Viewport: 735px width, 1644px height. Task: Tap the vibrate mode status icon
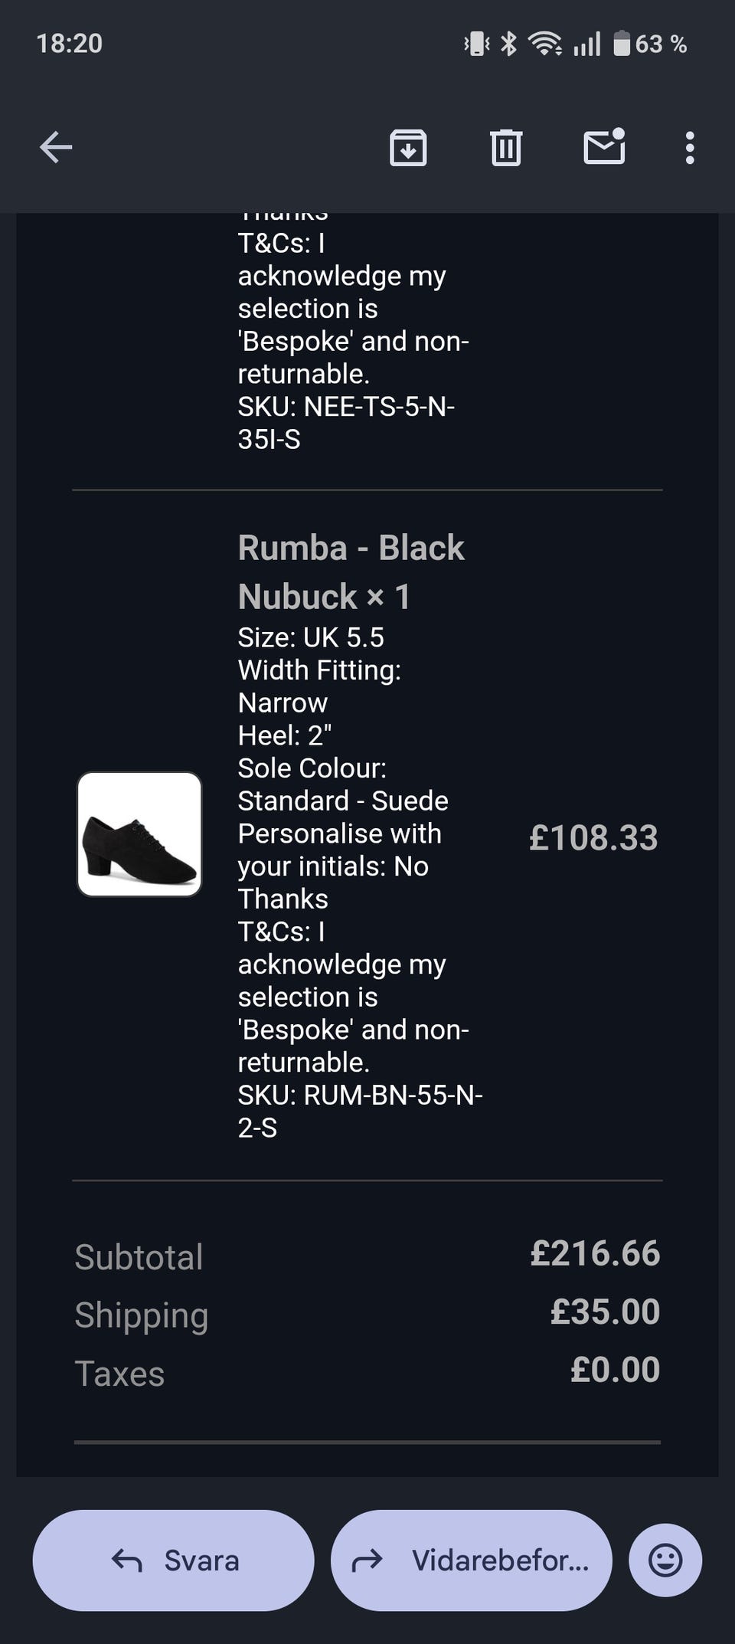pos(476,44)
